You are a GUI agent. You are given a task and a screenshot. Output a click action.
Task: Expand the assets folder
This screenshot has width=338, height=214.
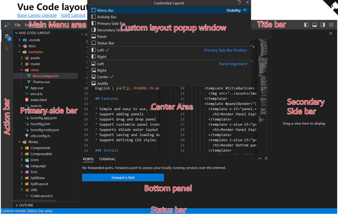(46, 58)
